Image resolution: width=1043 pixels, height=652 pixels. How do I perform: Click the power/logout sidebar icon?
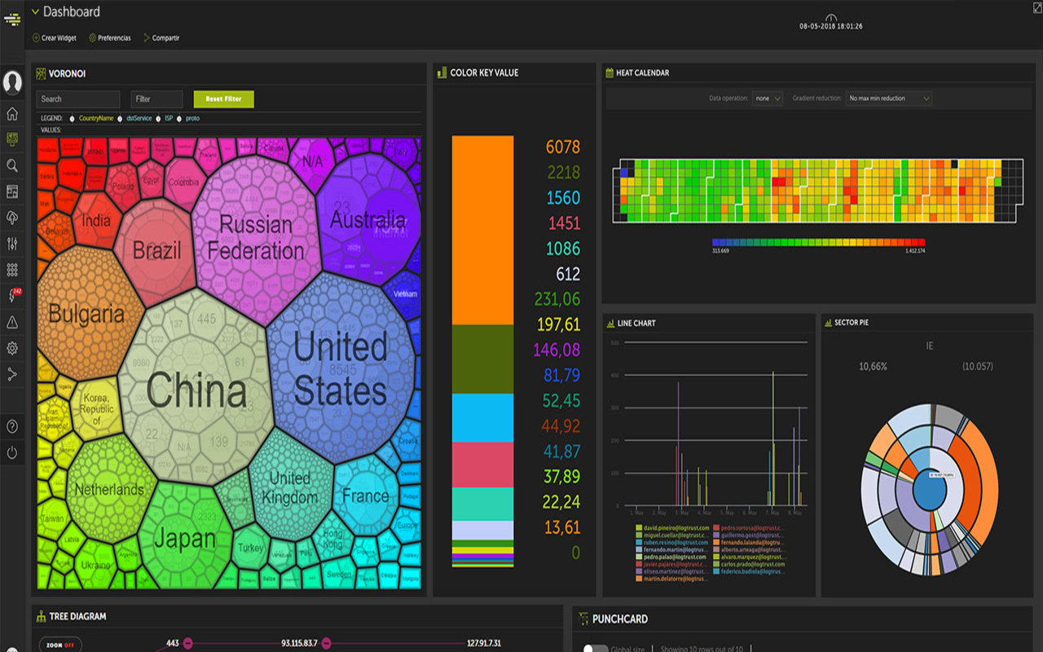(x=12, y=452)
